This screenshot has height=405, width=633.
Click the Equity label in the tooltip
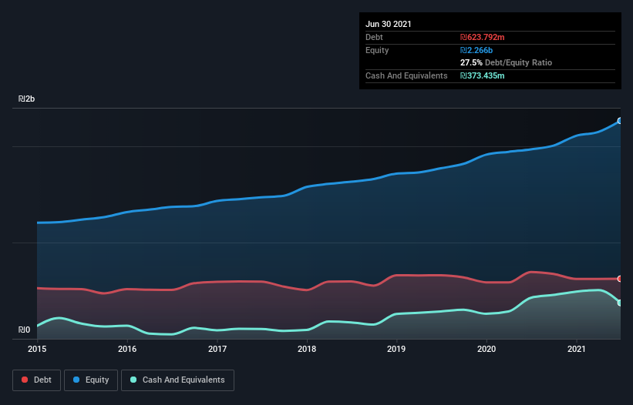pos(377,50)
